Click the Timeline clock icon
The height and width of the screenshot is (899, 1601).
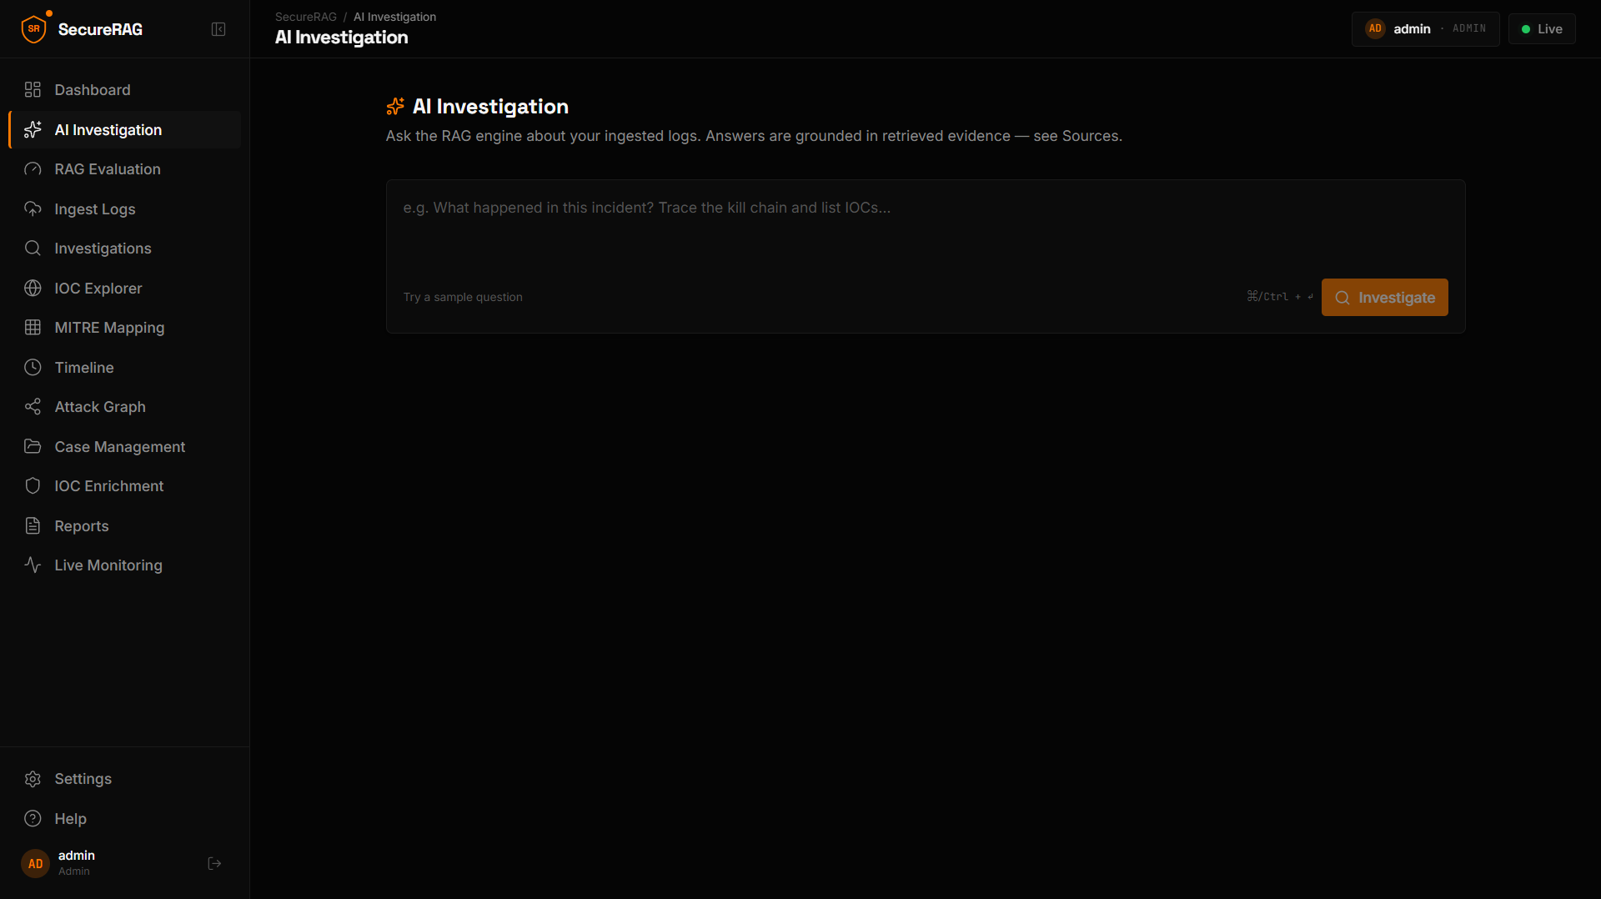(33, 367)
